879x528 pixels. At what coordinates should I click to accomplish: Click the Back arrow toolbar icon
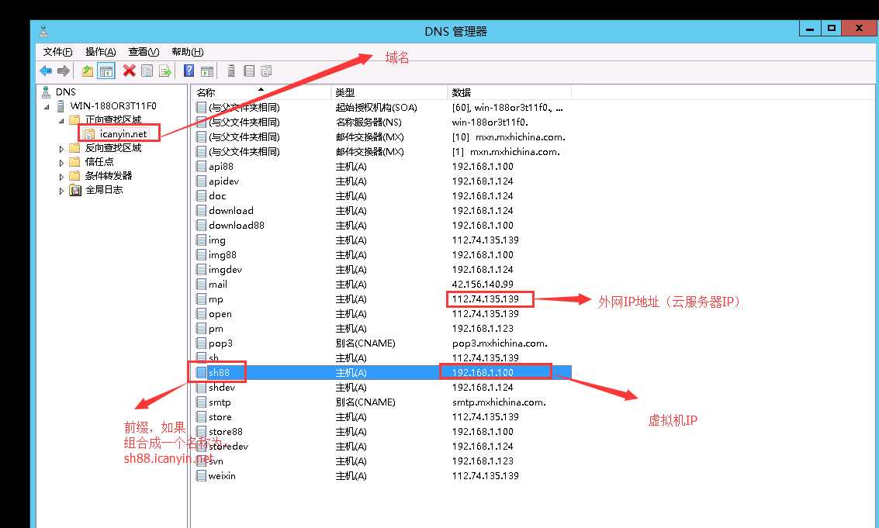pos(46,71)
